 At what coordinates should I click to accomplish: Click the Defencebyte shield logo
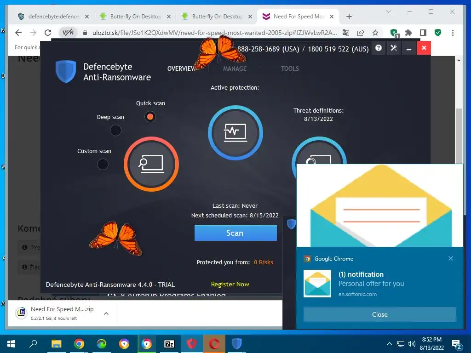click(x=66, y=71)
